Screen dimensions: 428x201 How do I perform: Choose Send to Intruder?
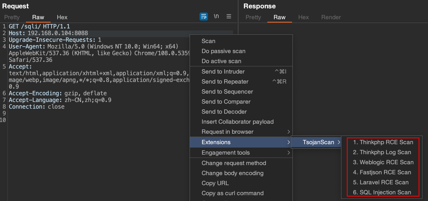(x=223, y=72)
